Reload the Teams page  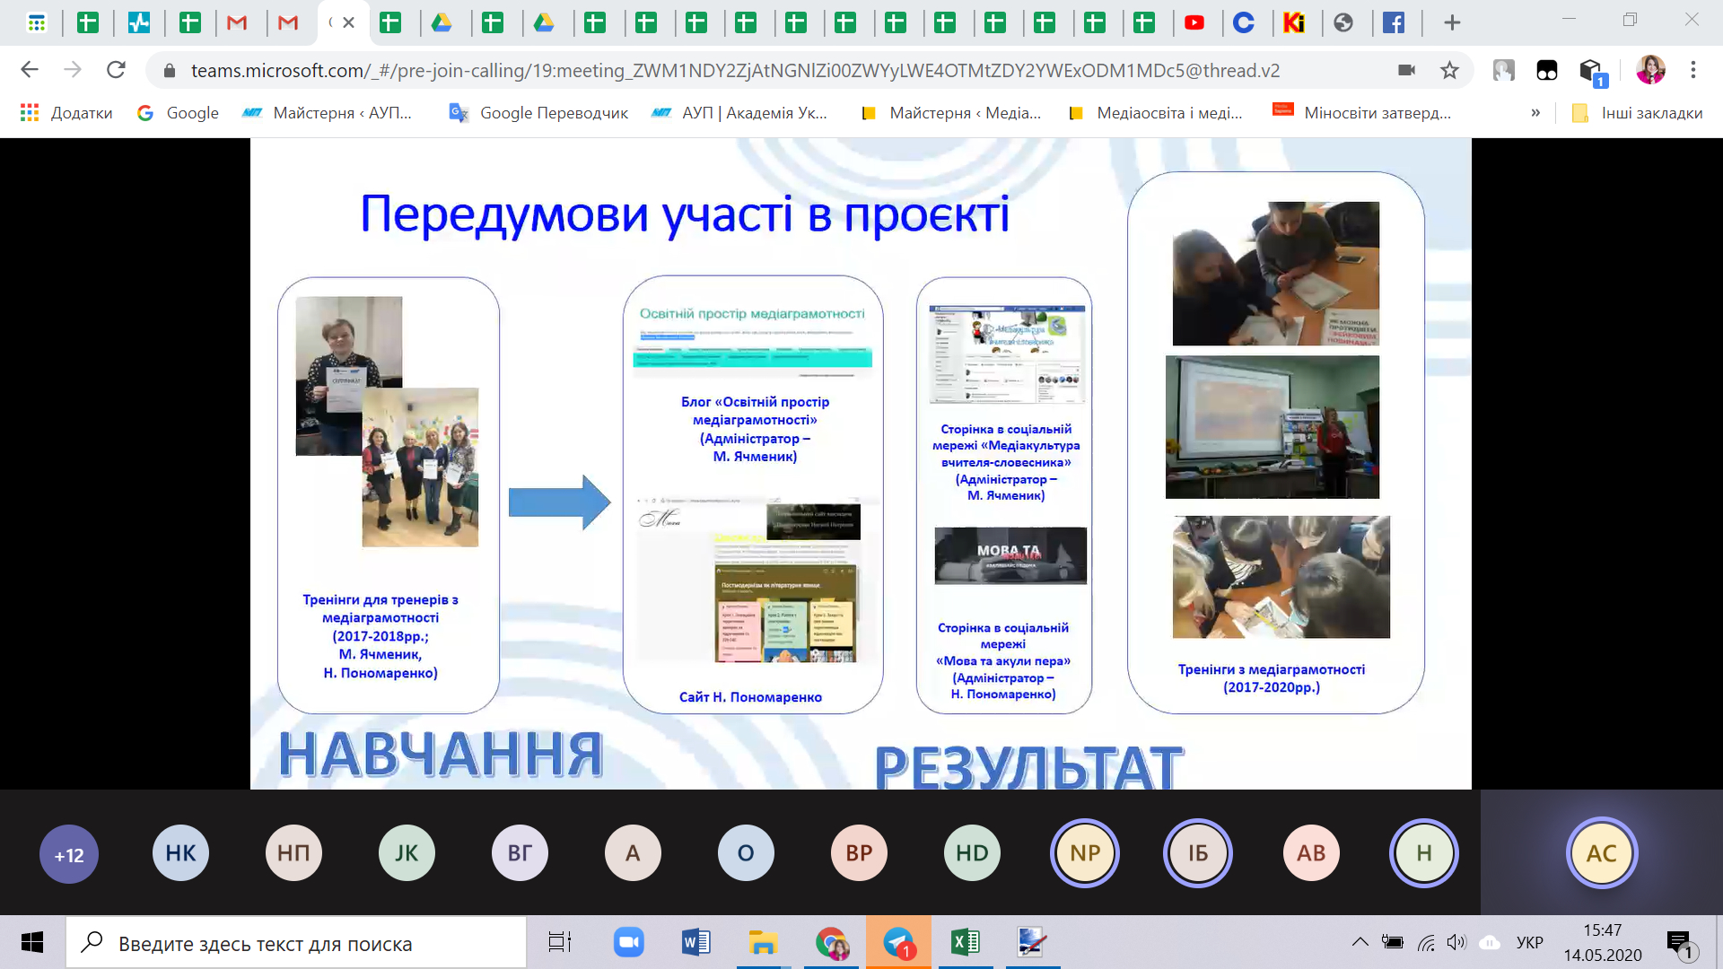coord(116,70)
